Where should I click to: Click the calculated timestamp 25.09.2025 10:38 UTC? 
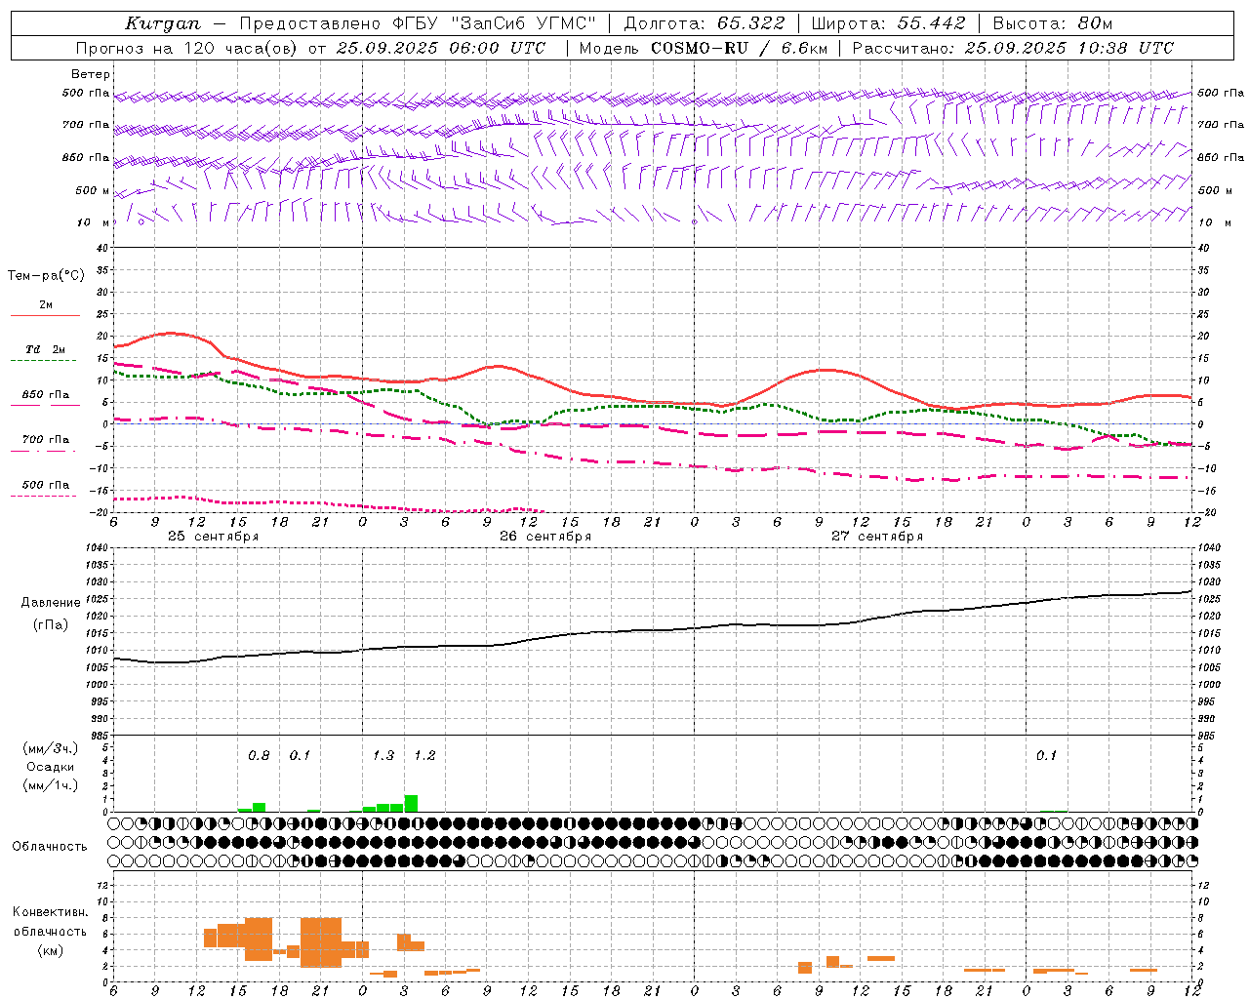pyautogui.click(x=1068, y=48)
